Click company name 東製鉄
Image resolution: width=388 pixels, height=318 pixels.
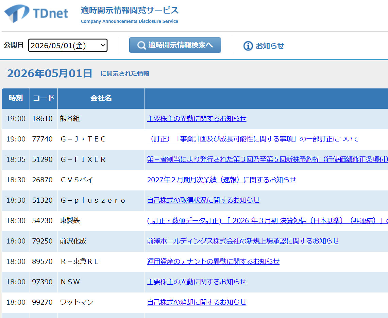tap(70, 221)
